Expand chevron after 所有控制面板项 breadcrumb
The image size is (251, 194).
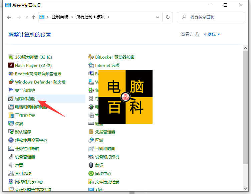click(108, 17)
